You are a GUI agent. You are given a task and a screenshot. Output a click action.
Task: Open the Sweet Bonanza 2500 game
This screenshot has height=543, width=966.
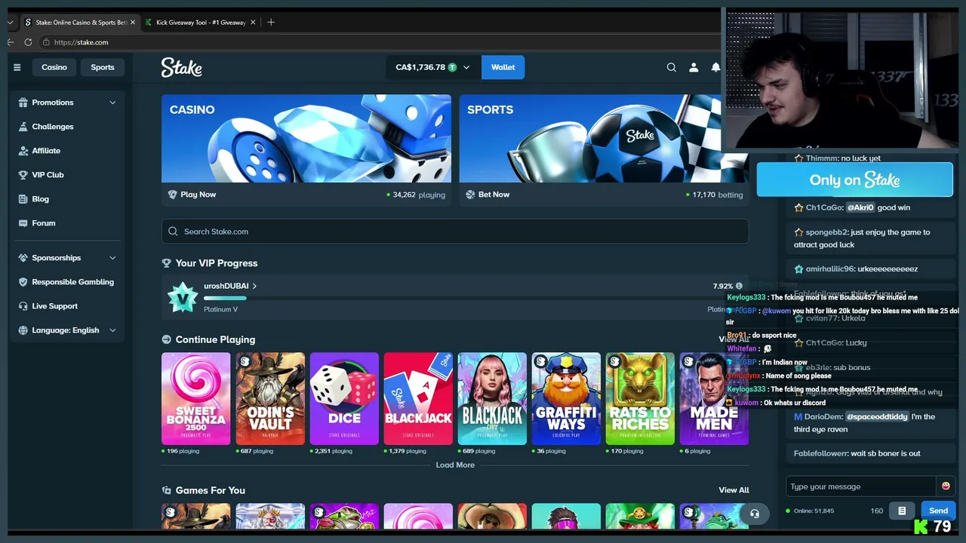point(196,399)
